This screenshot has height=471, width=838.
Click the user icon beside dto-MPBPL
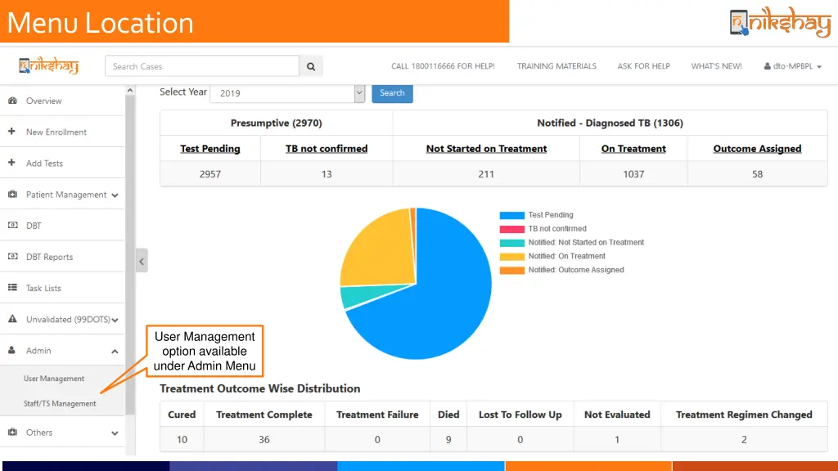click(x=768, y=66)
